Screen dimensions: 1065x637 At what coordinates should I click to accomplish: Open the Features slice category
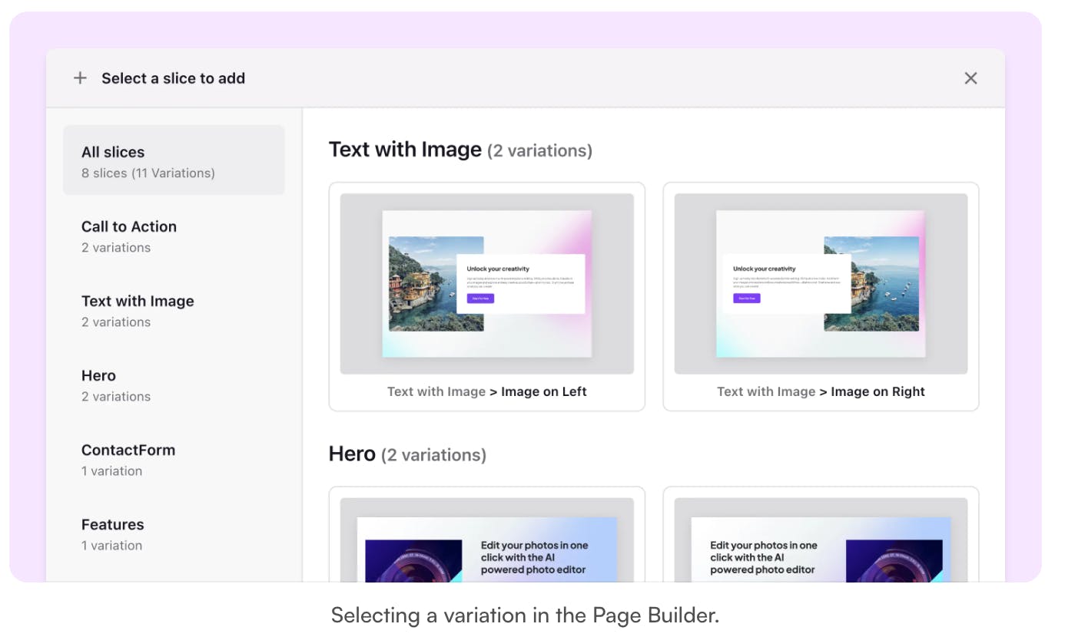(112, 524)
